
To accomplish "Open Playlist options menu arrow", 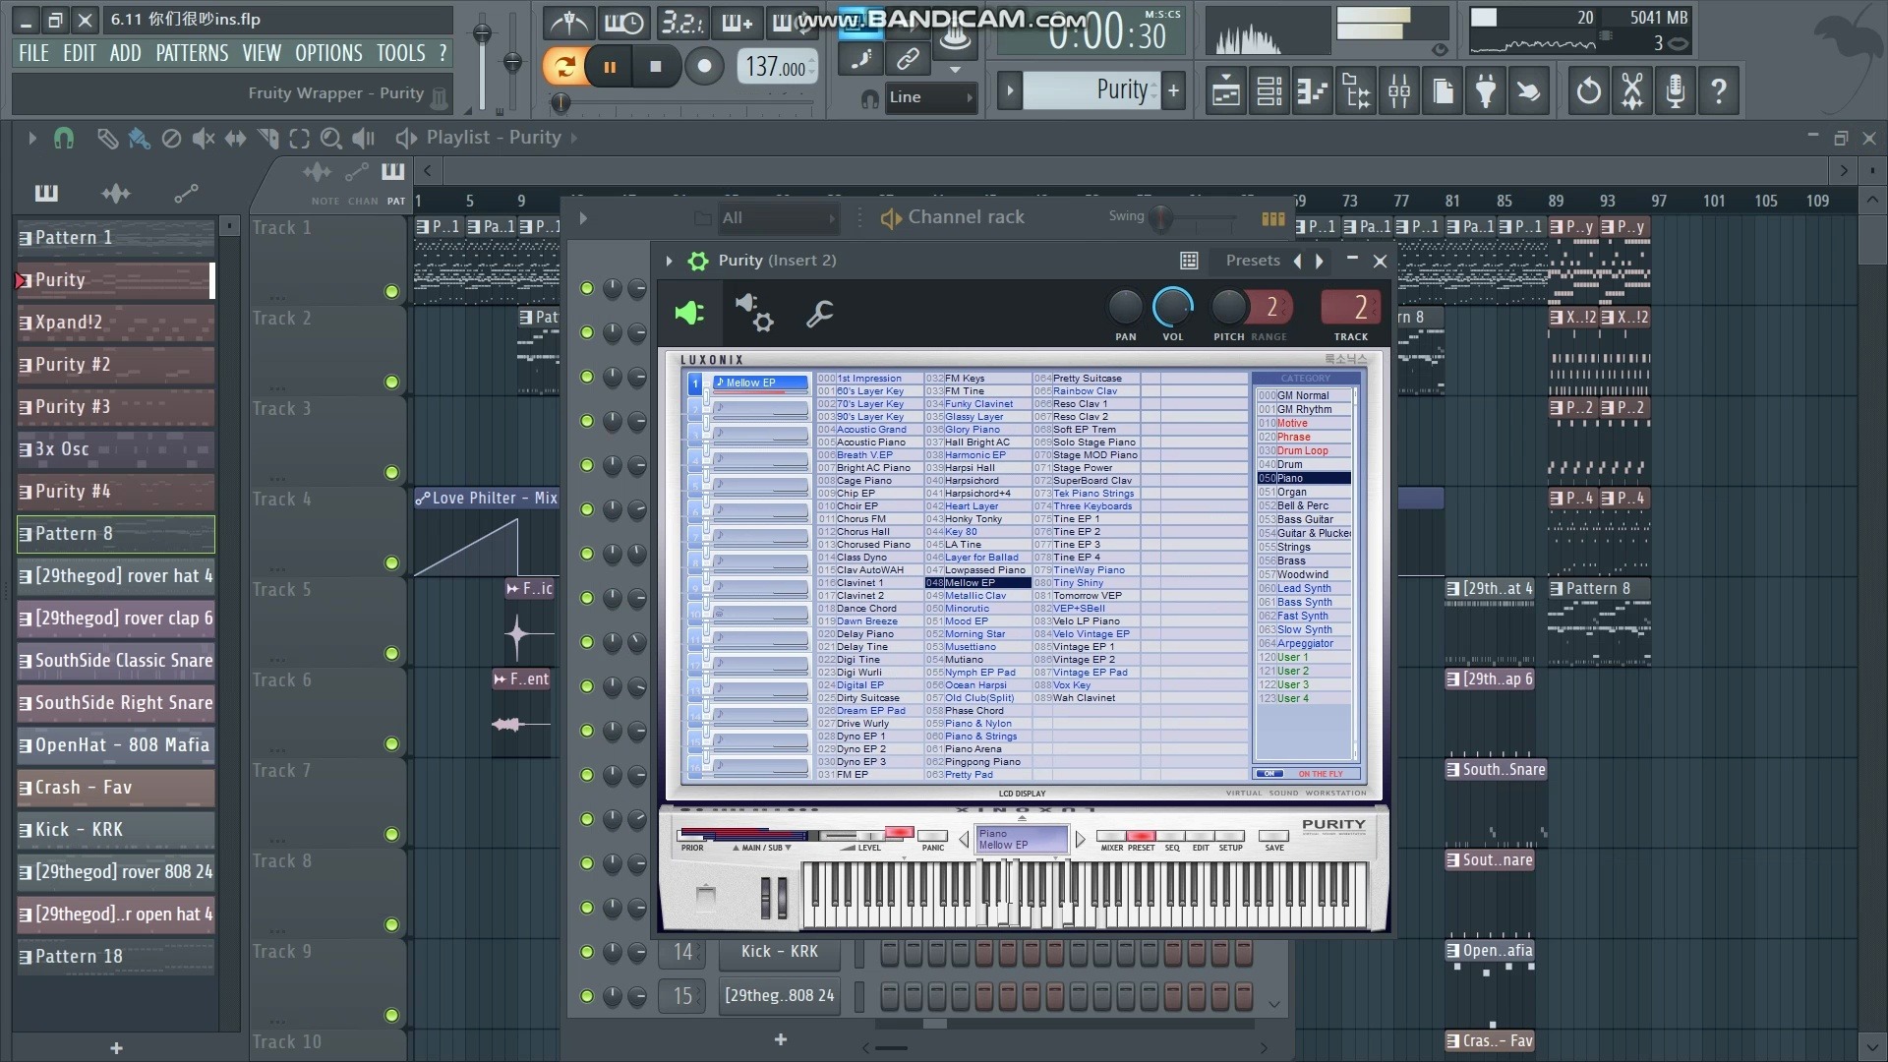I will (32, 139).
